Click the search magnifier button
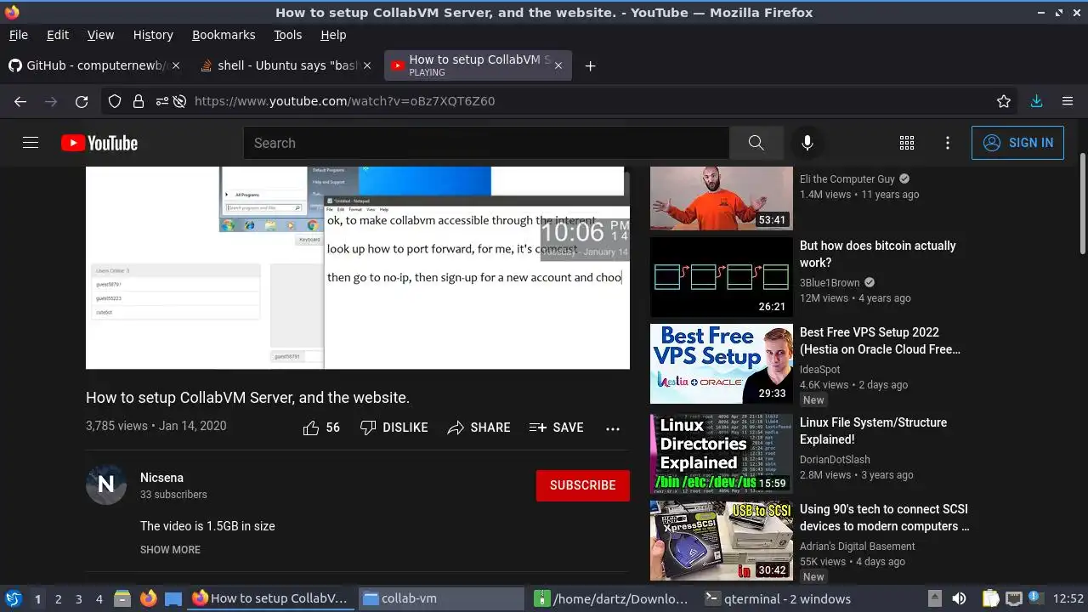 pos(756,143)
